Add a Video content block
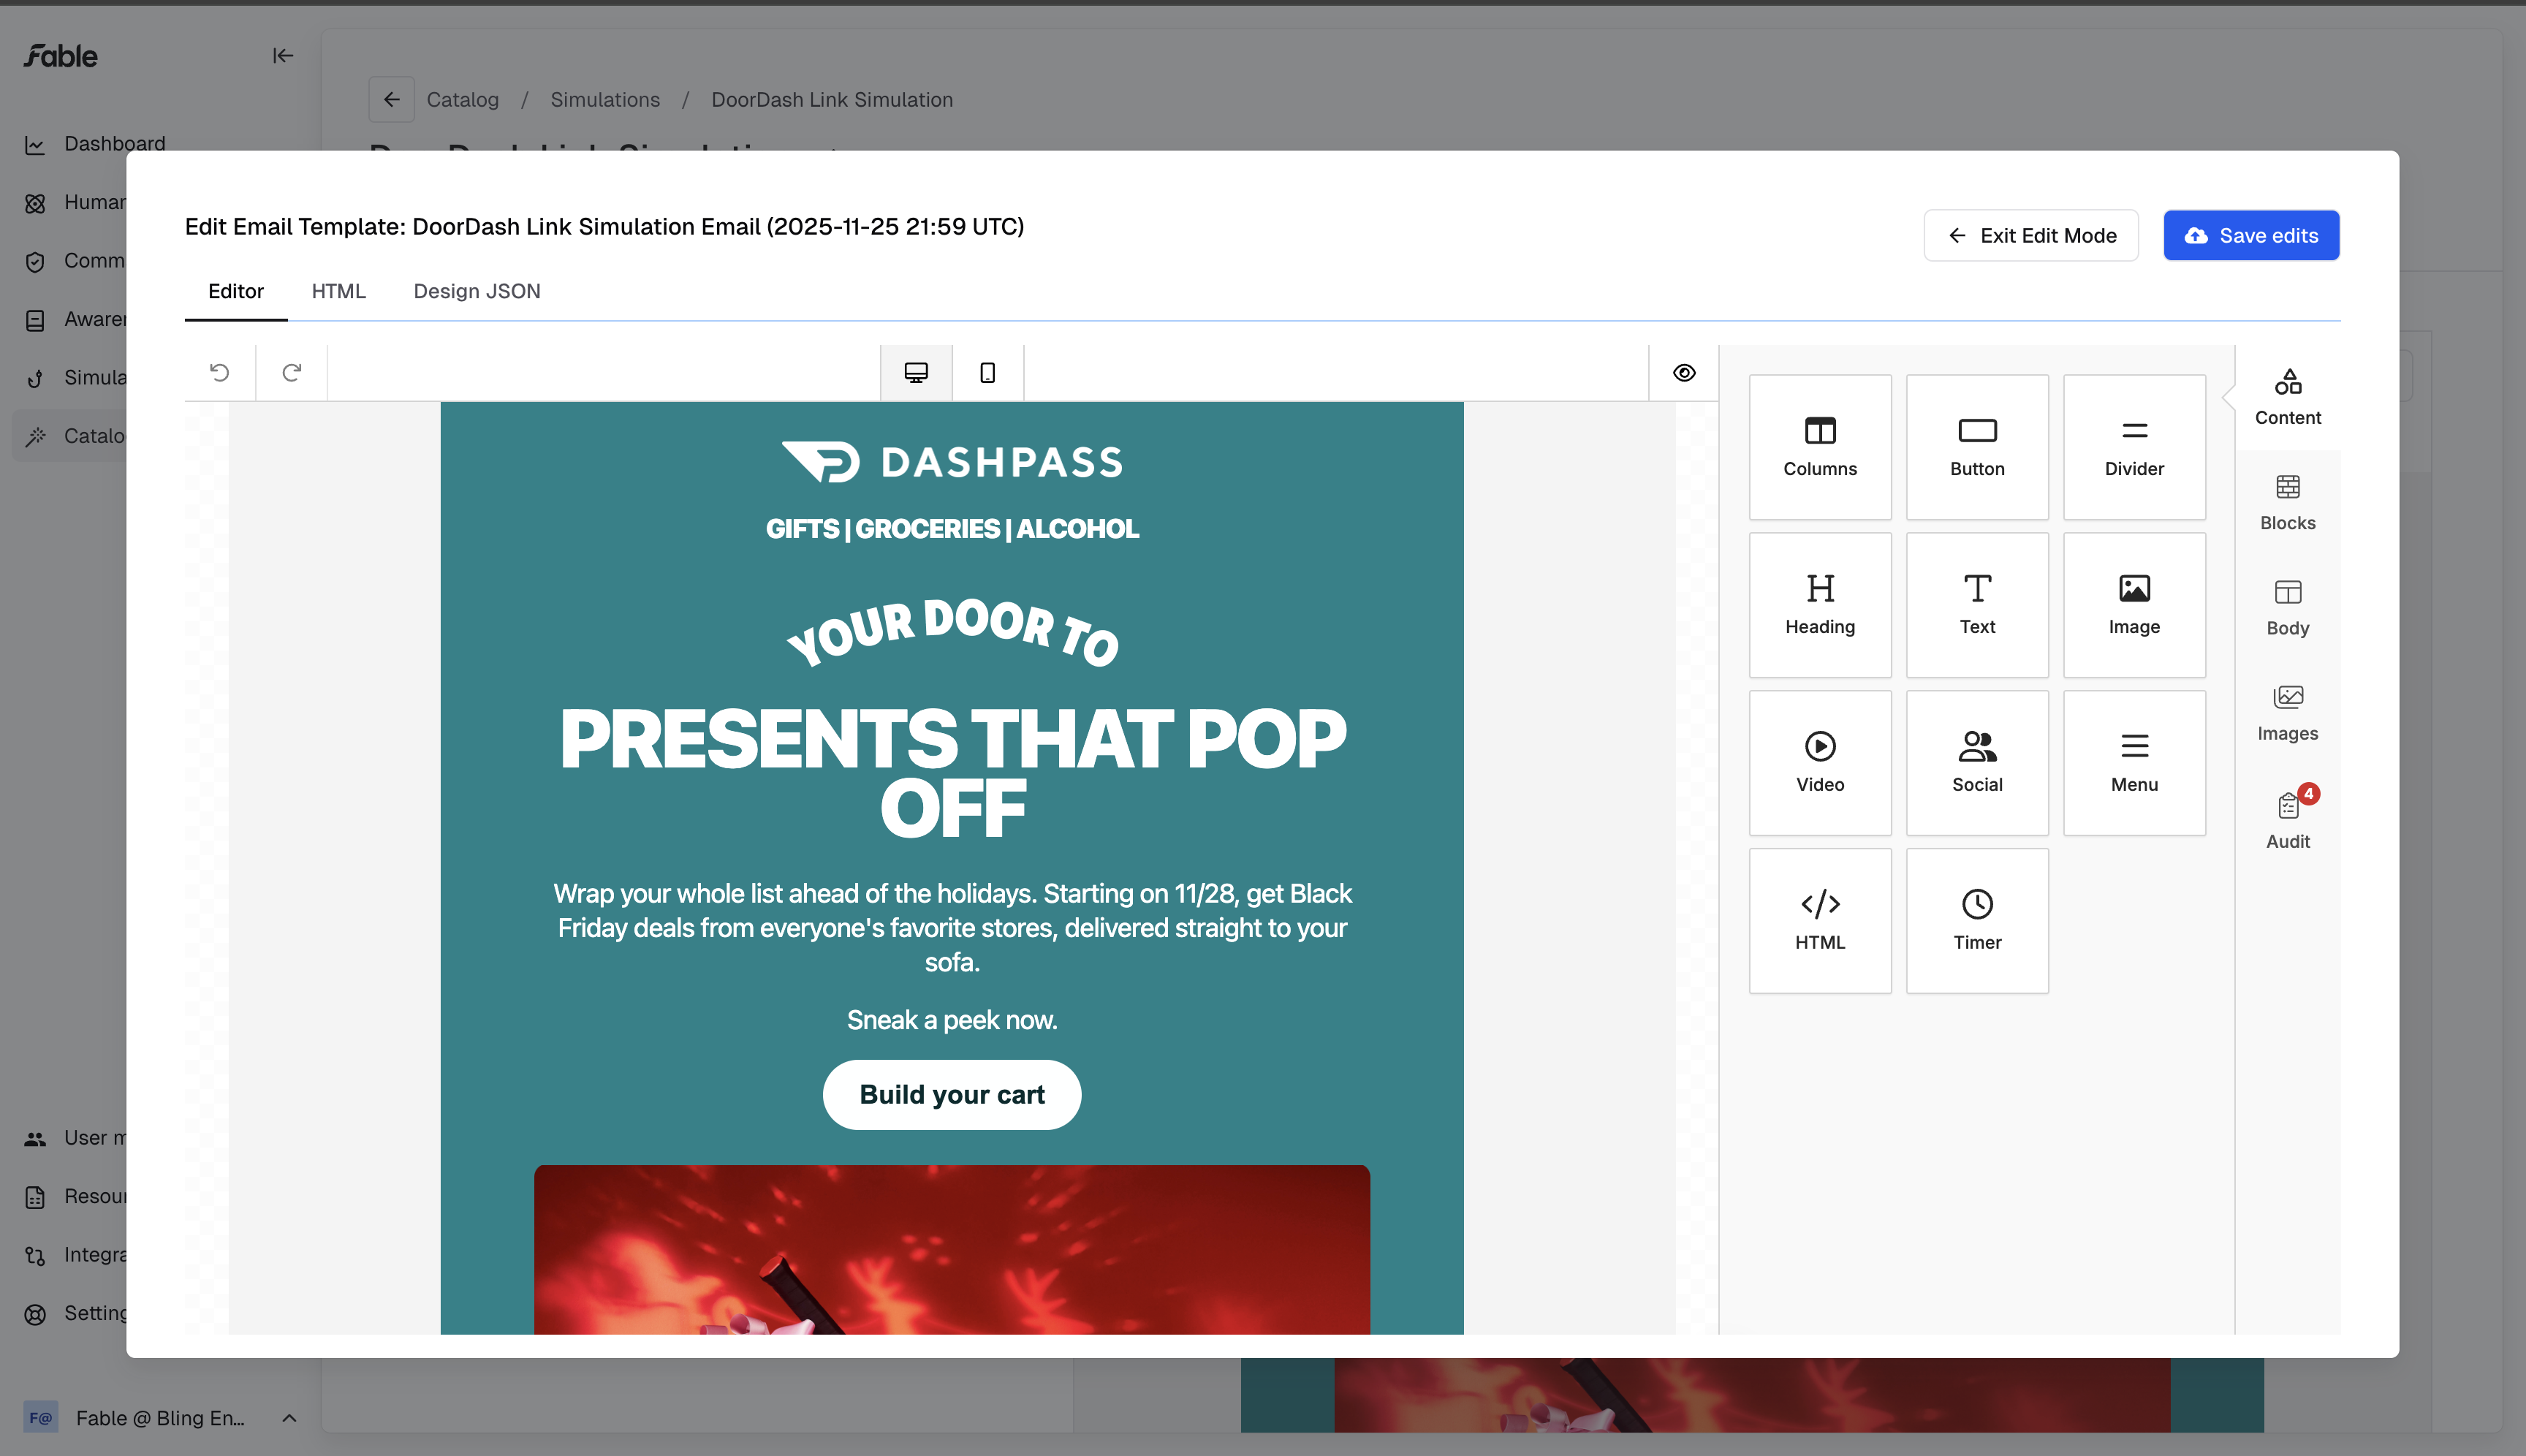 coord(1820,763)
